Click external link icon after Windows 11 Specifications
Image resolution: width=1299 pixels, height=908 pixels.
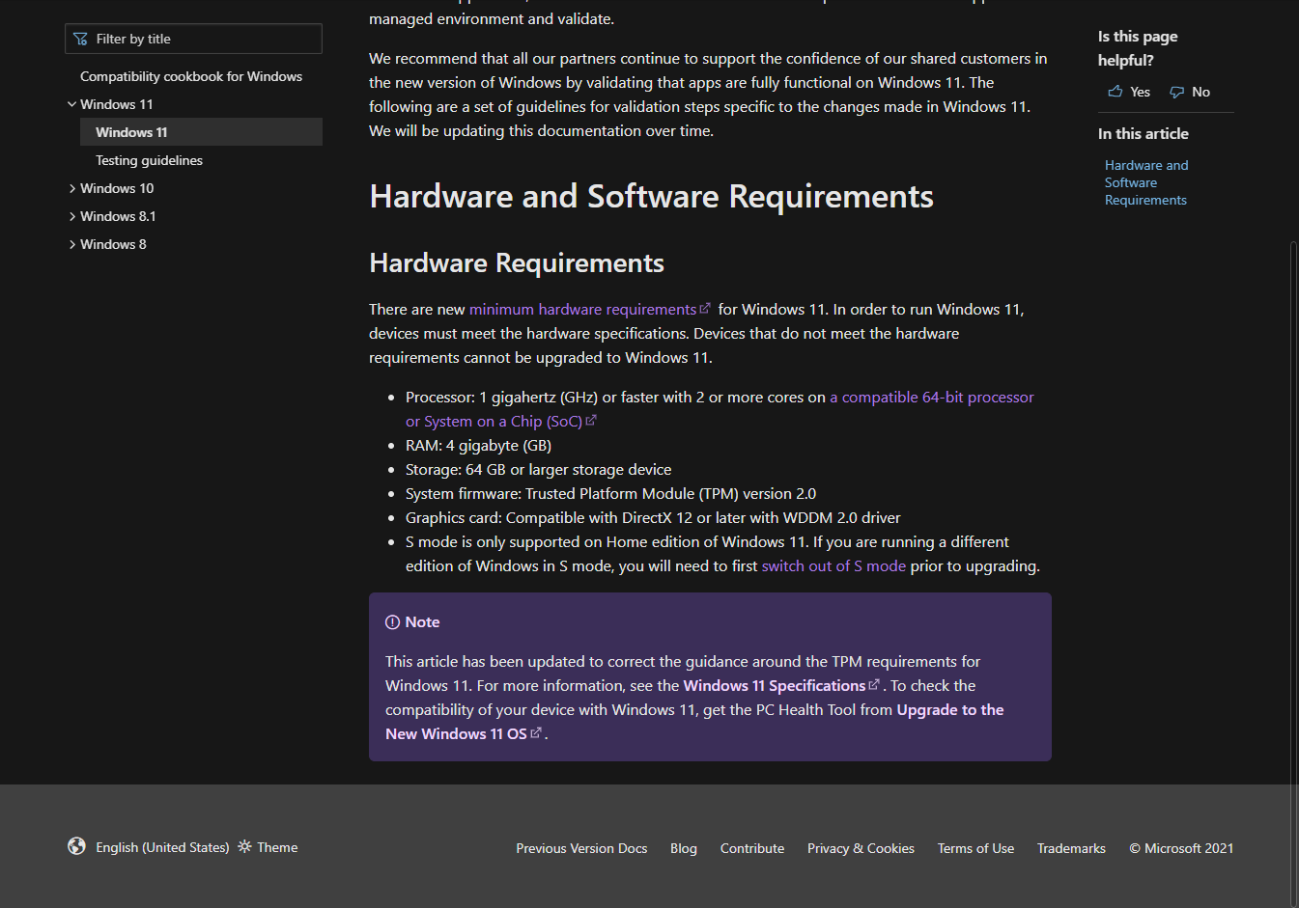pos(874,684)
